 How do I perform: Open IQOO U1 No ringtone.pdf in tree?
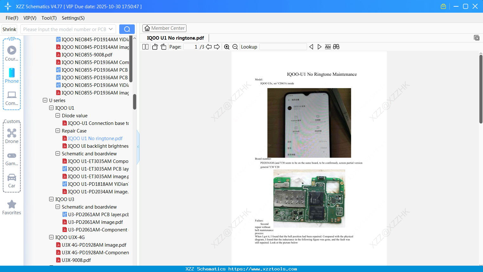[x=95, y=138]
